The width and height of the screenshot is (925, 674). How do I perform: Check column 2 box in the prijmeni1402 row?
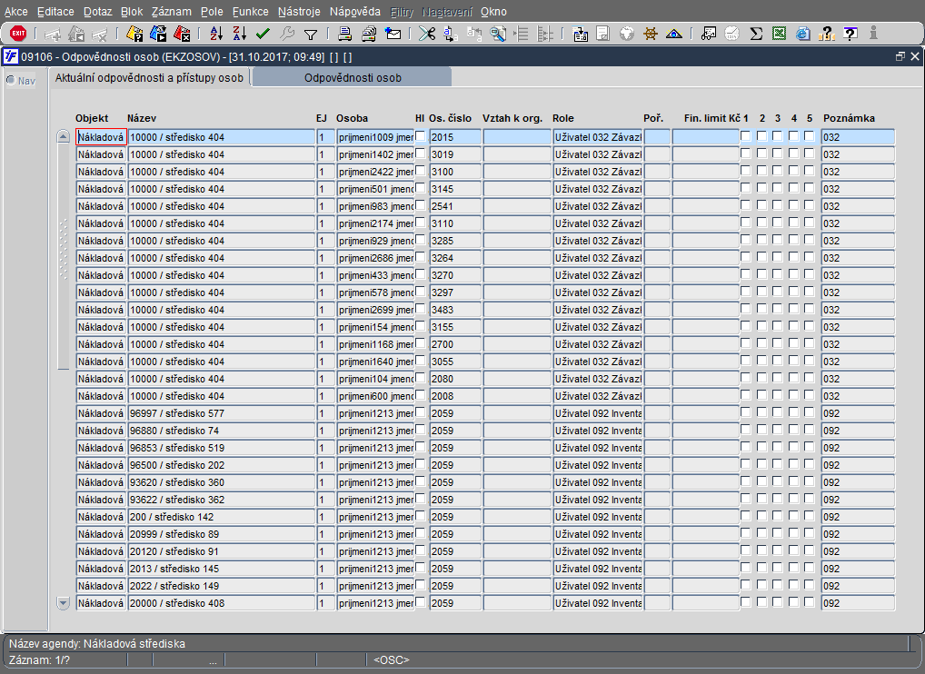[761, 154]
